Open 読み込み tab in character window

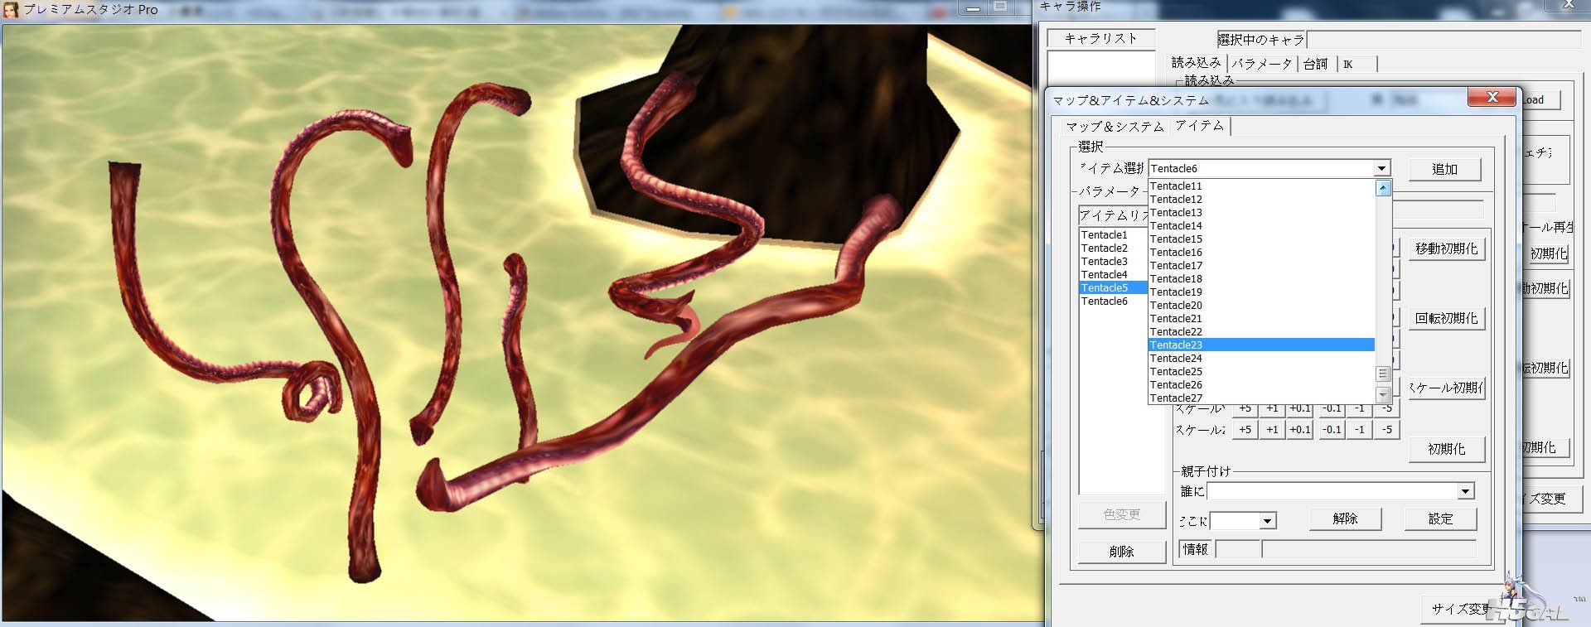(x=1196, y=63)
